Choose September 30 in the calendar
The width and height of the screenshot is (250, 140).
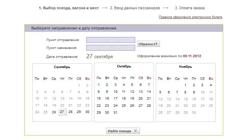pos(87,112)
